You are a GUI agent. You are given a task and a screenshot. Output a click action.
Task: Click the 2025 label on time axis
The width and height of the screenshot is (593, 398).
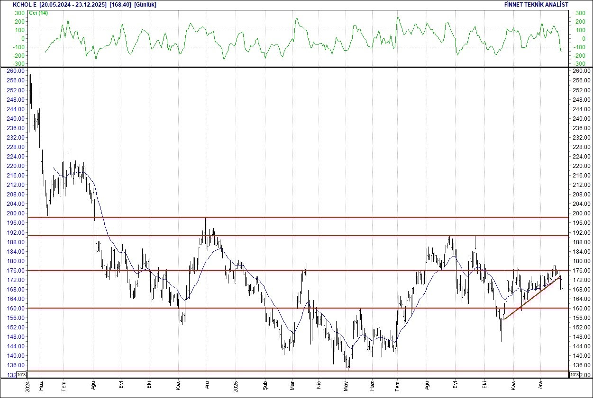click(x=236, y=386)
